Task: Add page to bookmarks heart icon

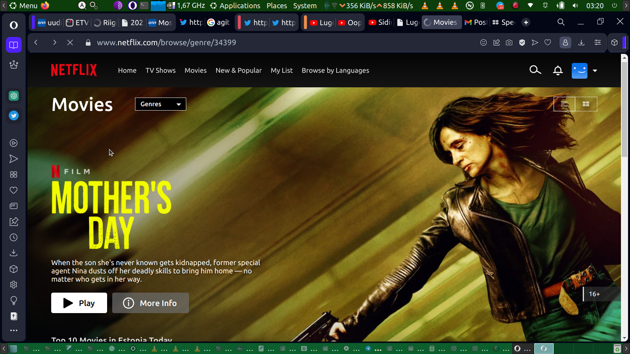Action: pos(548,42)
